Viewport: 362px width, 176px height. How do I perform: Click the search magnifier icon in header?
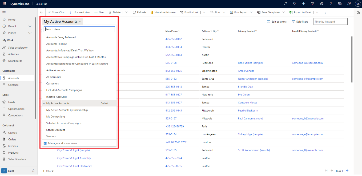(x=285, y=4)
